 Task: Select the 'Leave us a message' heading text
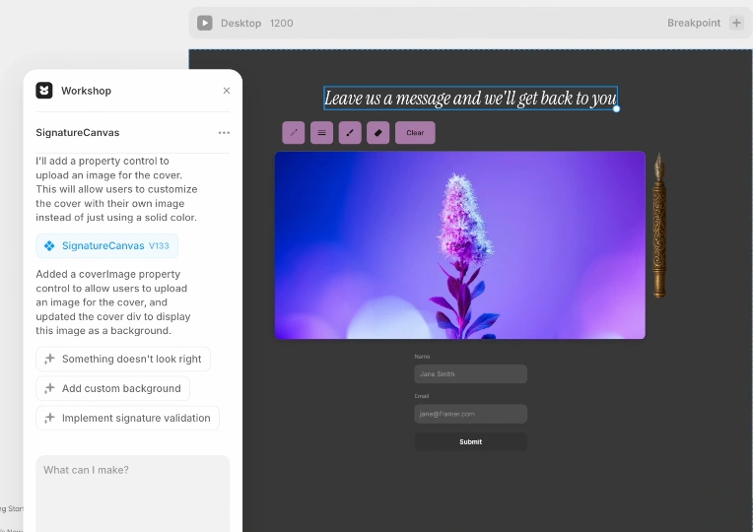(x=471, y=98)
